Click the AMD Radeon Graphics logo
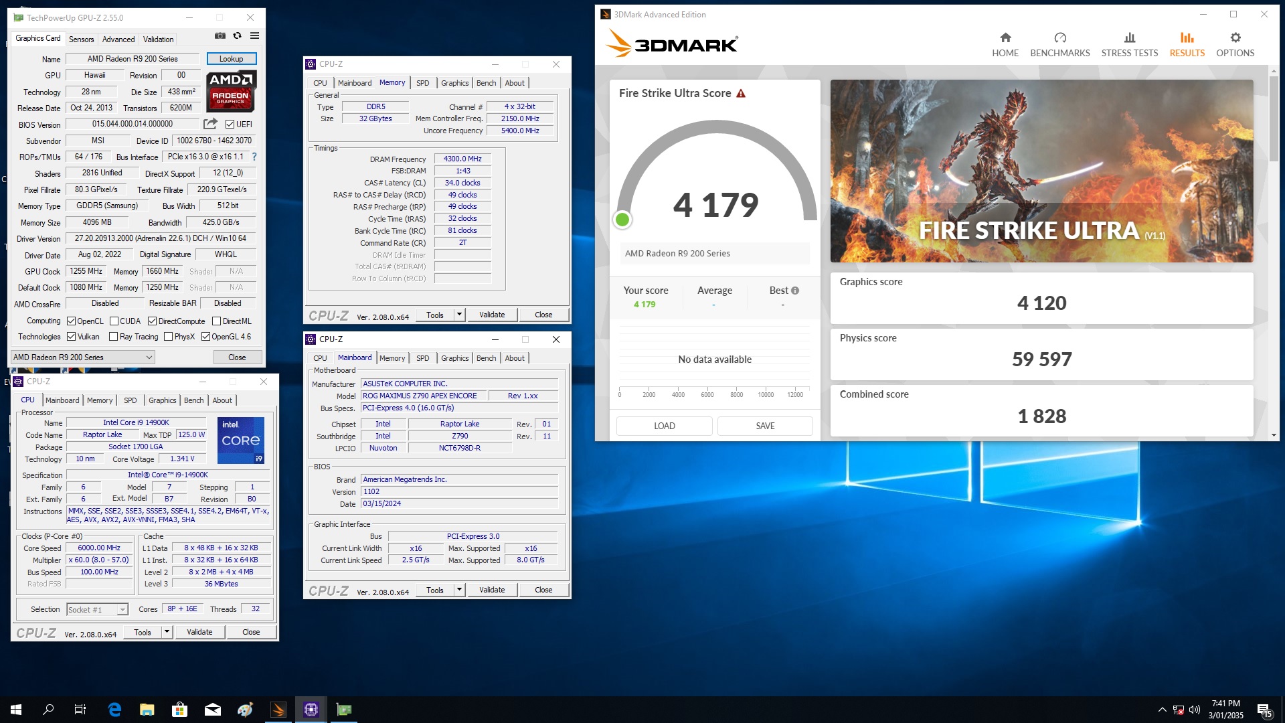The height and width of the screenshot is (723, 1285). pyautogui.click(x=231, y=91)
